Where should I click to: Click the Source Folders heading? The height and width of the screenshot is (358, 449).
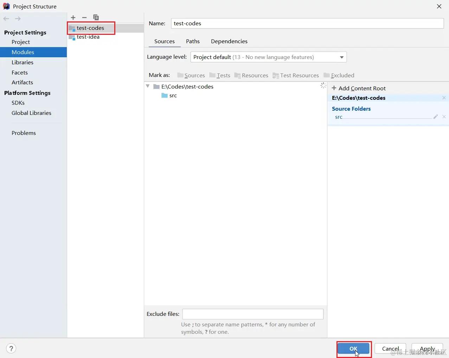point(351,109)
